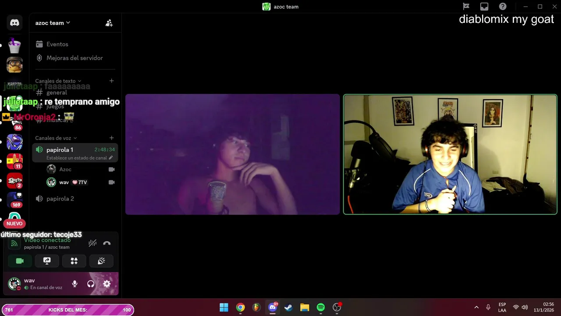Open Mejoras del servidor
561x316 pixels.
[75, 58]
